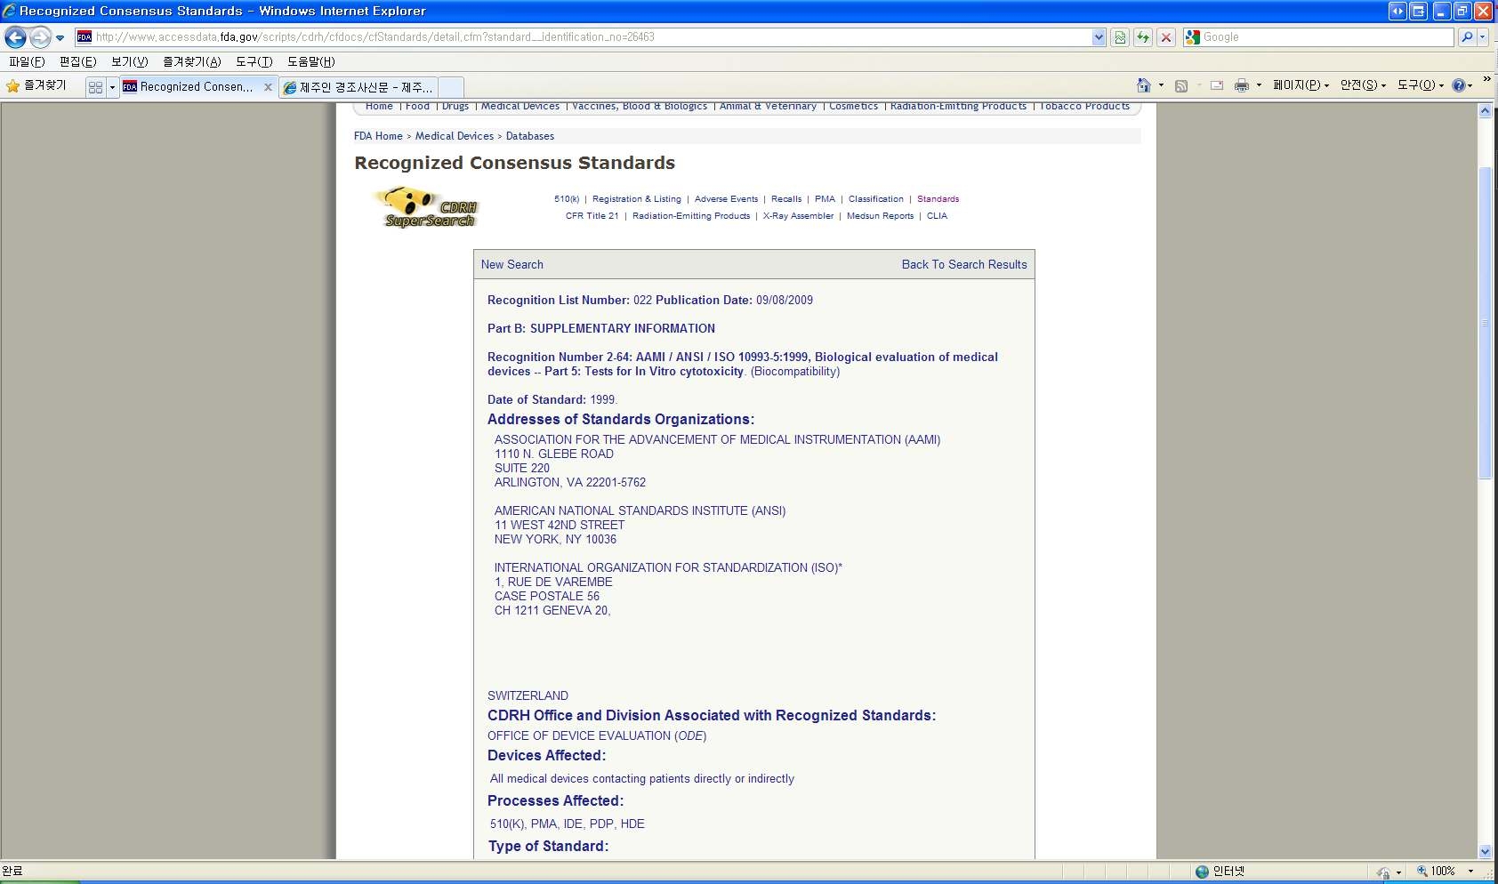The width and height of the screenshot is (1498, 884).
Task: Open the Recalls link
Action: 786,199
